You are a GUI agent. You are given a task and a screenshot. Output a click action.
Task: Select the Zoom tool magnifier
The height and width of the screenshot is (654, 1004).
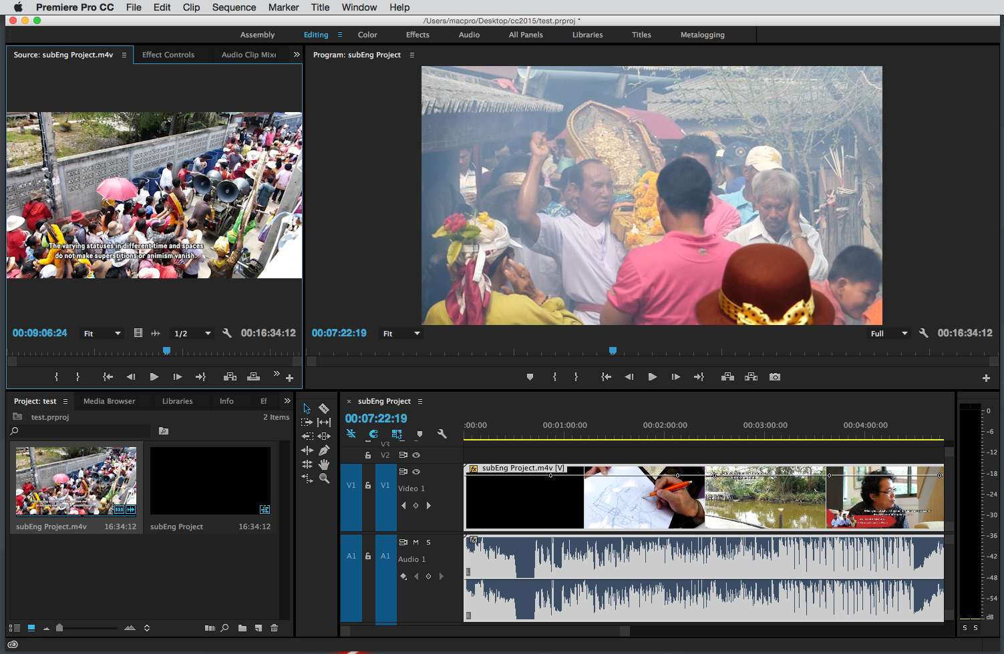click(324, 478)
